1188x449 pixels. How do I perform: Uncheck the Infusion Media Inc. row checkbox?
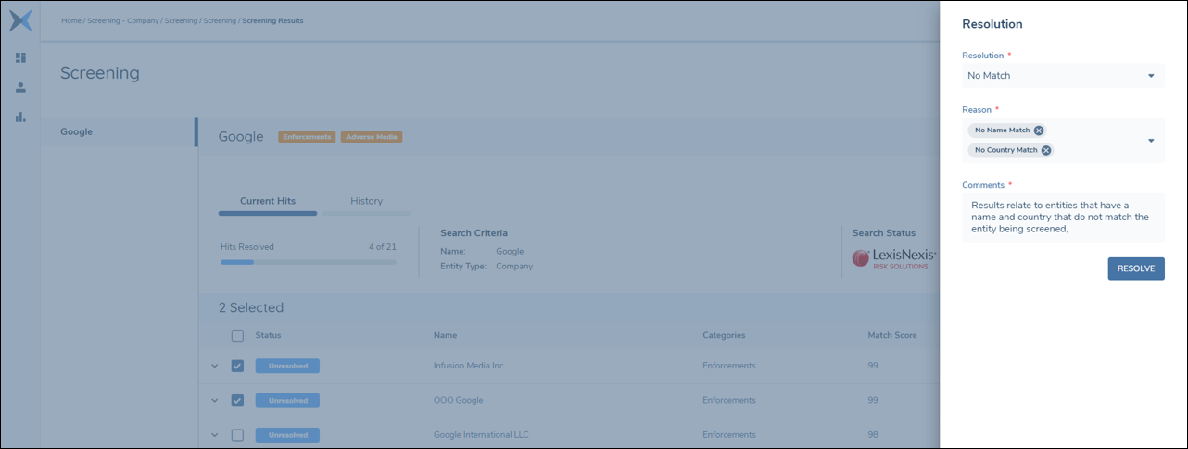237,366
